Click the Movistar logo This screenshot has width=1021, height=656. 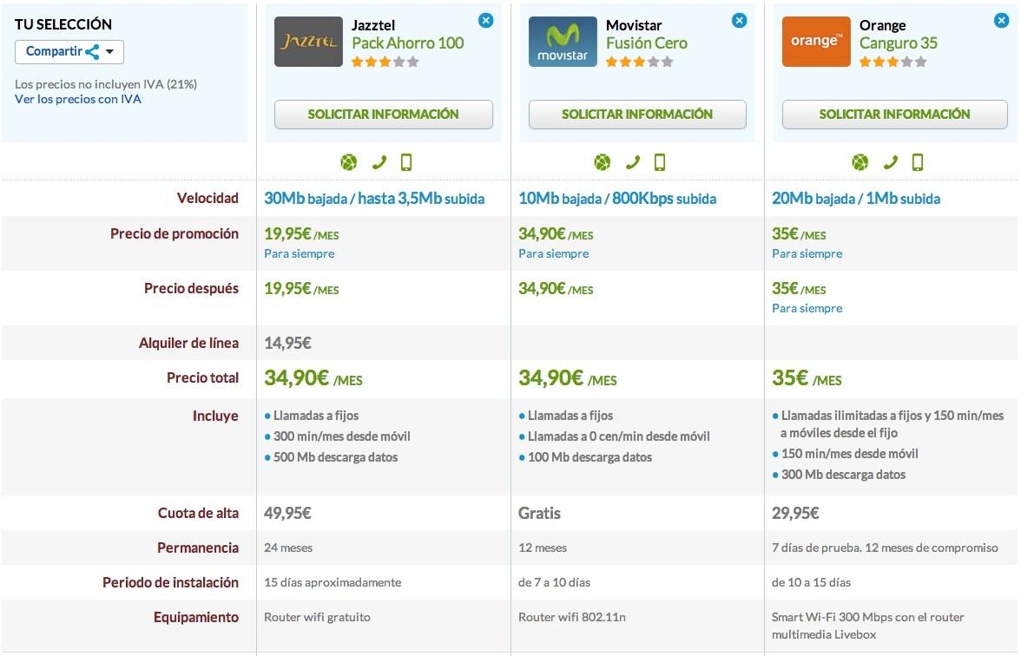tap(563, 42)
